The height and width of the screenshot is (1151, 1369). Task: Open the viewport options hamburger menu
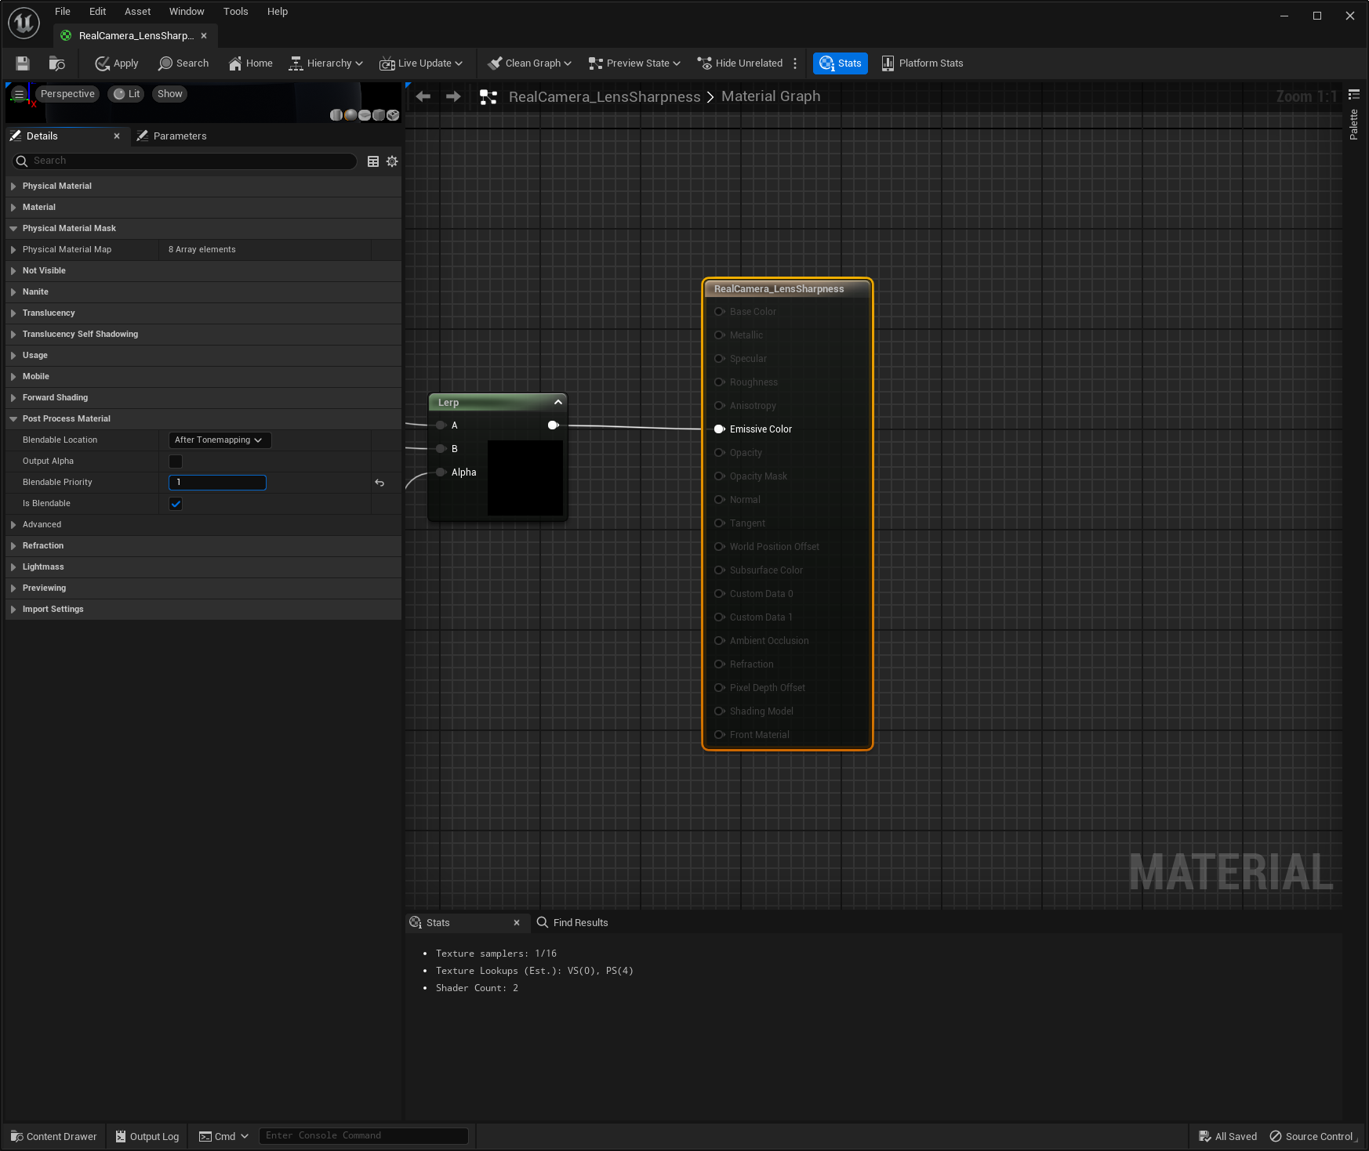(19, 94)
